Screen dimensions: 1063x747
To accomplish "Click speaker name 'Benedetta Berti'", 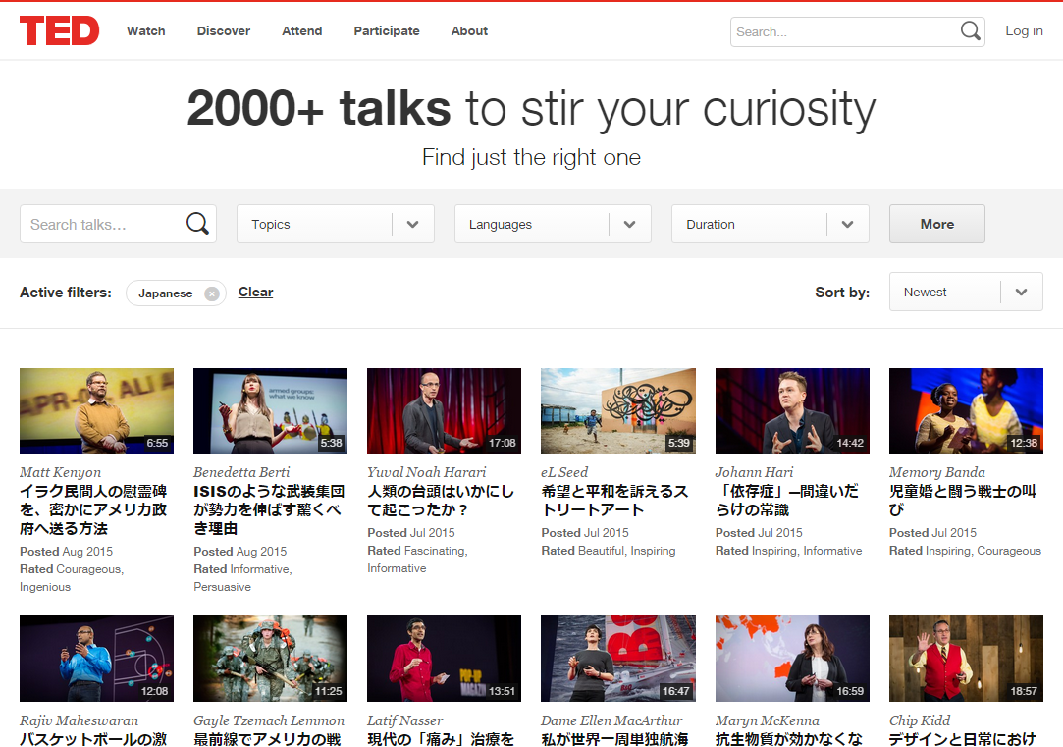I will tap(241, 472).
